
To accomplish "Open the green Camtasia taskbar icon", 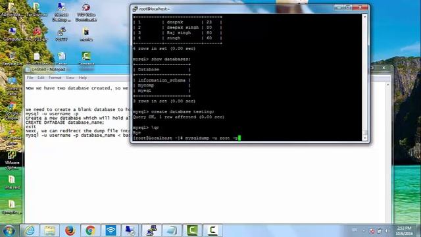I will pos(192,230).
